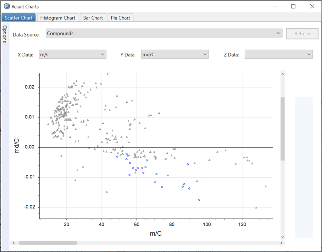Click the chart's horizontal scrollbar thumb
The width and height of the screenshot is (322, 252).
pyautogui.click(x=48, y=243)
